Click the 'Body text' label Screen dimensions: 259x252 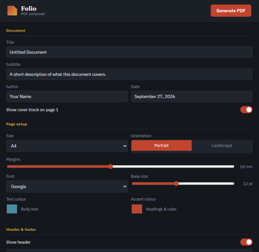coord(30,209)
